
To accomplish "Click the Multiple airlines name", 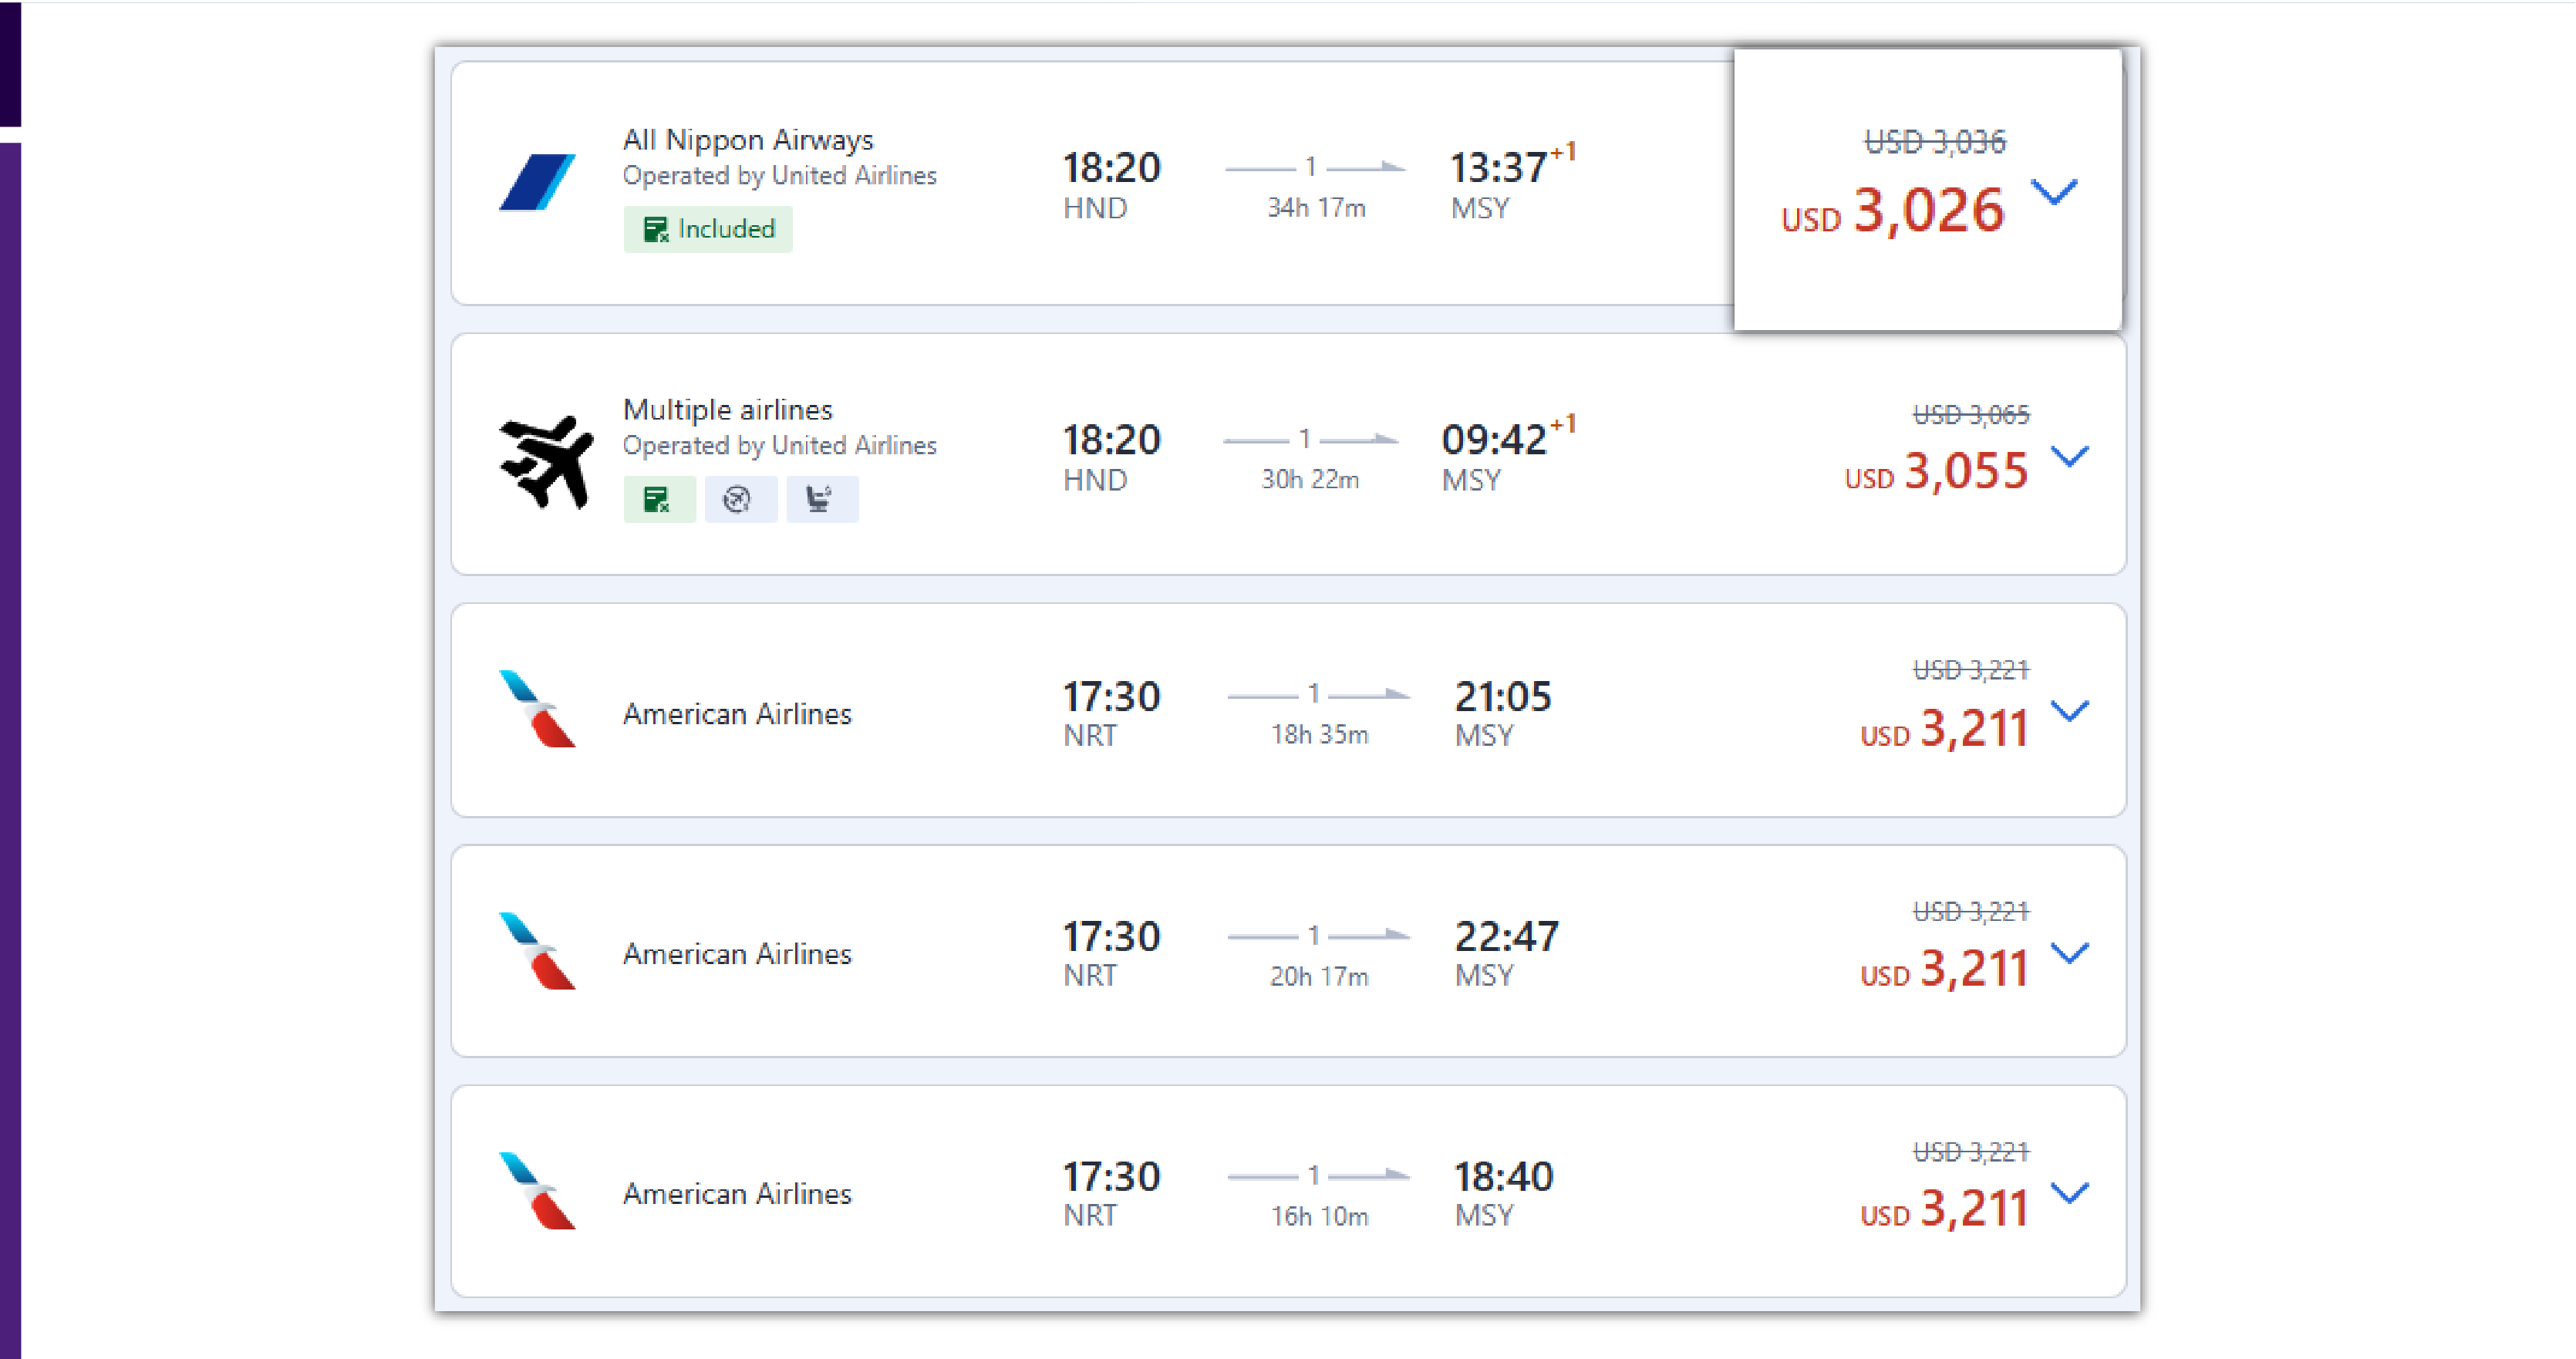I will click(727, 410).
